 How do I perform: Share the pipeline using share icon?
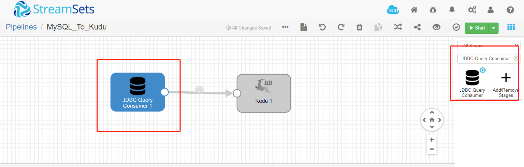click(x=417, y=27)
